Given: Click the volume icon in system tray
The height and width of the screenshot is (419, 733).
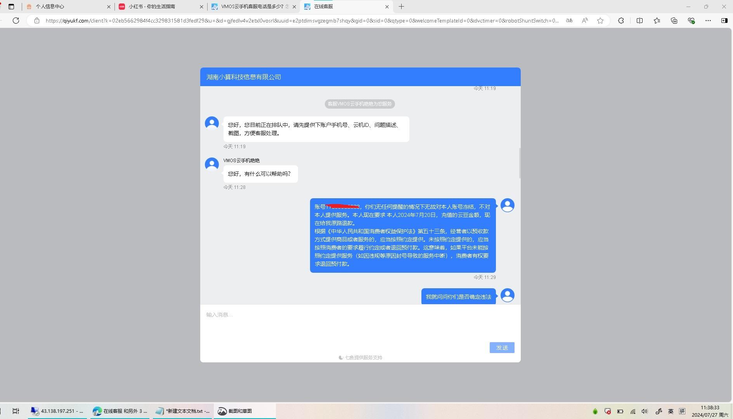Looking at the screenshot, I should pyautogui.click(x=645, y=411).
